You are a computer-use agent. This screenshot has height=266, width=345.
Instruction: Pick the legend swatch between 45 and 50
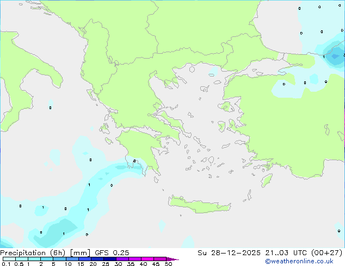(160, 259)
